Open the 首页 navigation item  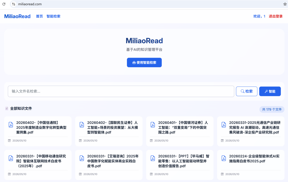pos(39,16)
